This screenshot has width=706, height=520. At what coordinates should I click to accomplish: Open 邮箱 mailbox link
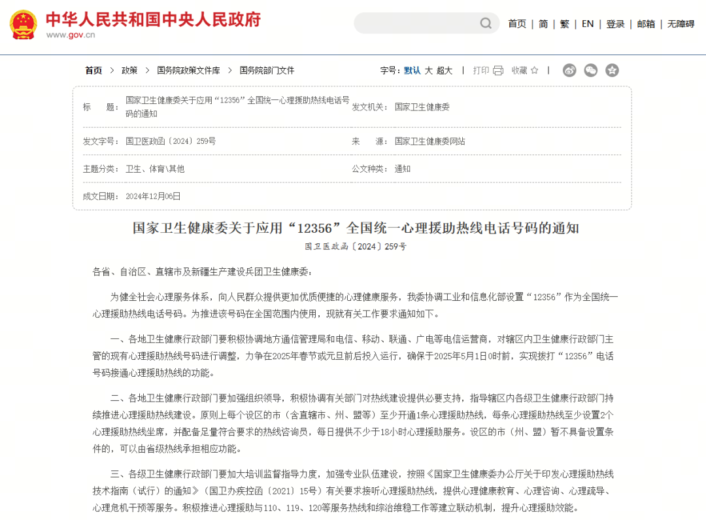[646, 24]
